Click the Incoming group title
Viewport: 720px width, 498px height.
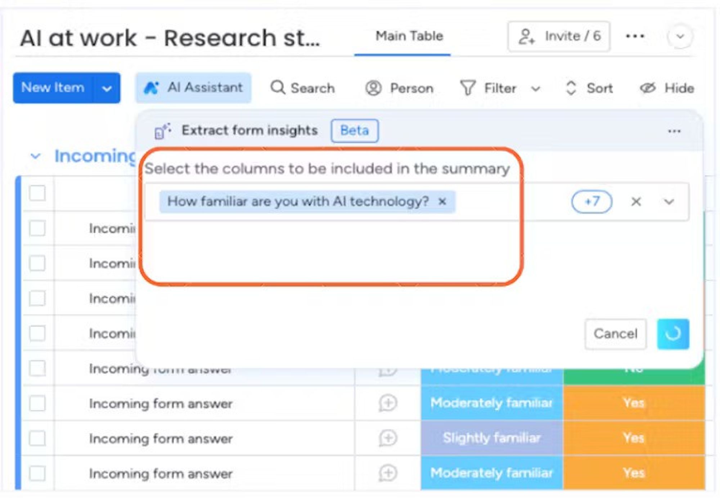tap(95, 156)
